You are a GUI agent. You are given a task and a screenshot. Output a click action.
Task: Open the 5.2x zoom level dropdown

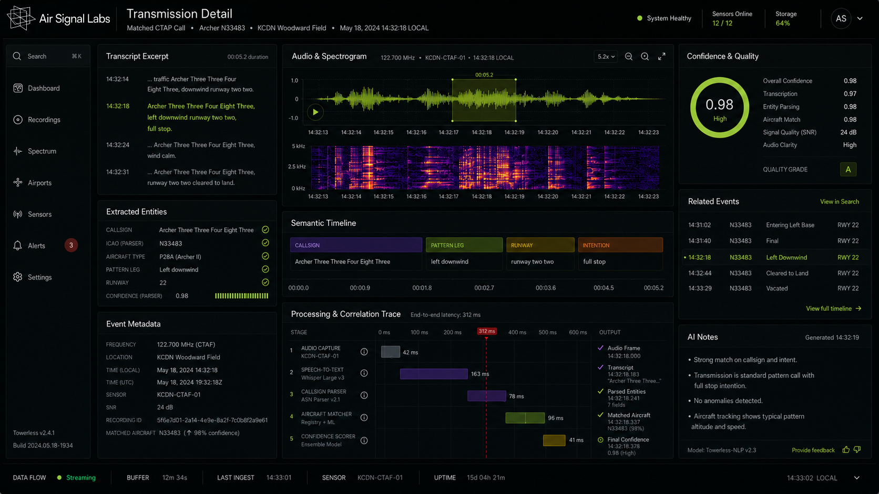point(606,57)
